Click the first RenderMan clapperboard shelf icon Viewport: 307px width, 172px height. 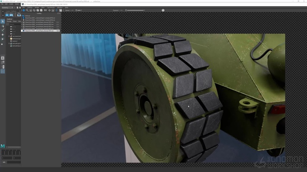coord(7,15)
